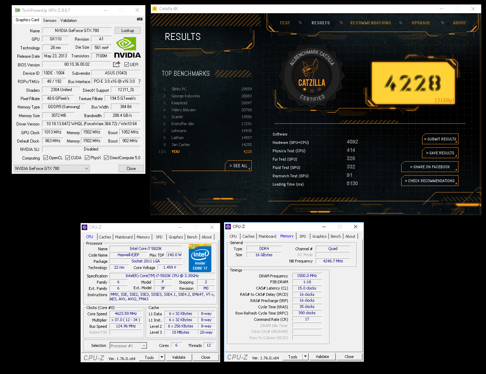Open SPD tab in right CPU-Z window

click(x=303, y=236)
